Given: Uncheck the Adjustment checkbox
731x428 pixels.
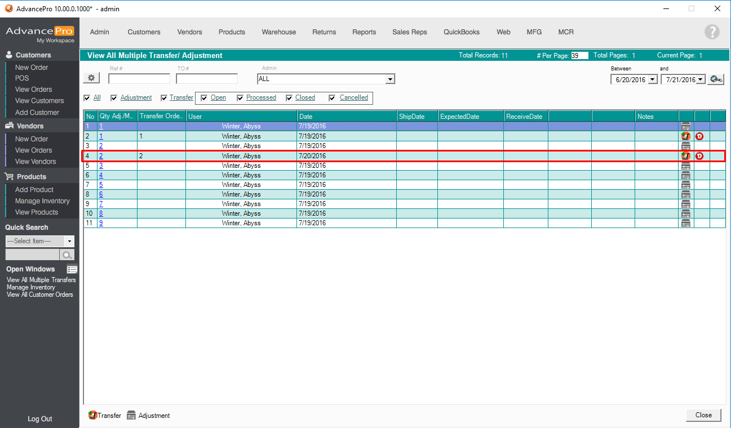Looking at the screenshot, I should pos(114,97).
